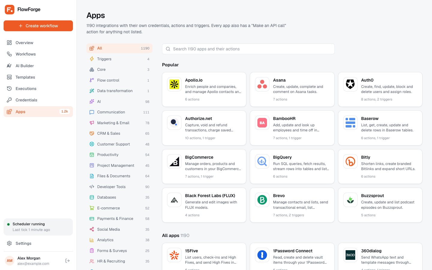Filter apps by Data transformation

pyautogui.click(x=119, y=91)
